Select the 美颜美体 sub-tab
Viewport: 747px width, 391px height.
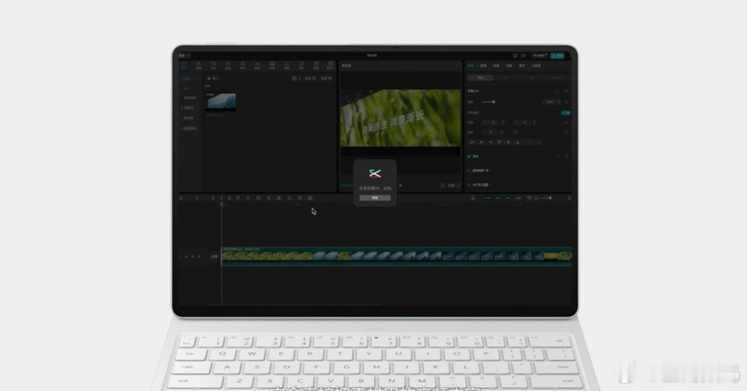coord(557,77)
